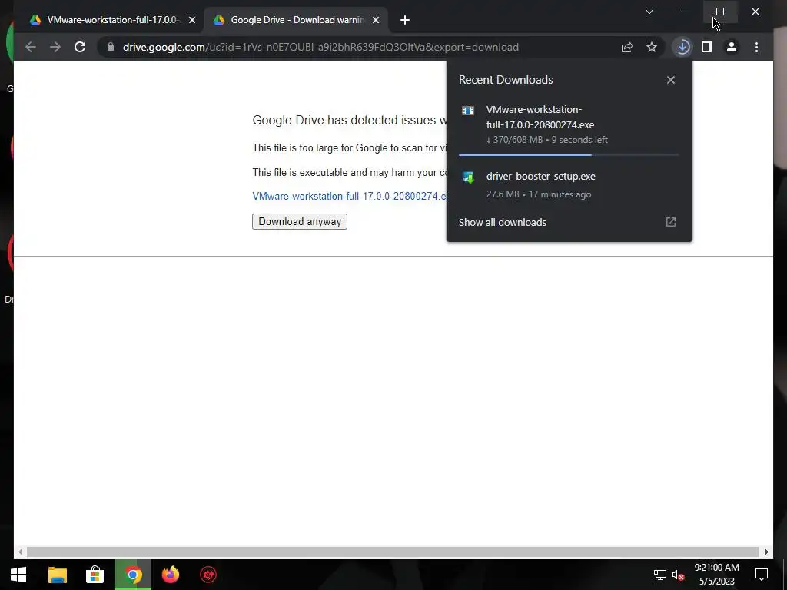Open a new browser tab
This screenshot has width=787, height=590.
[x=405, y=20]
